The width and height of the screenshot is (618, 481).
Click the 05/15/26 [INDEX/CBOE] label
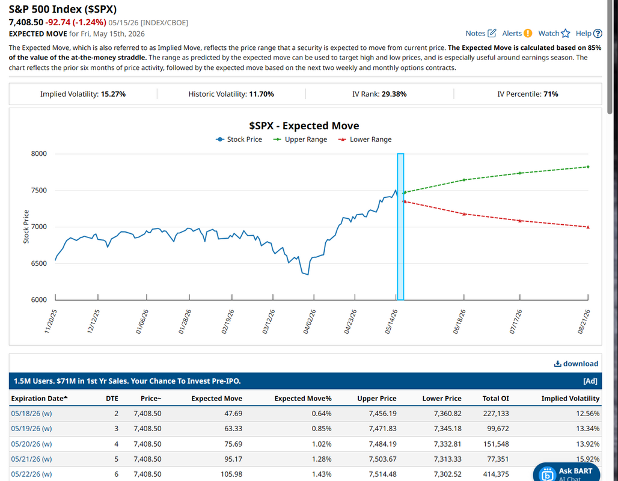[x=148, y=23]
